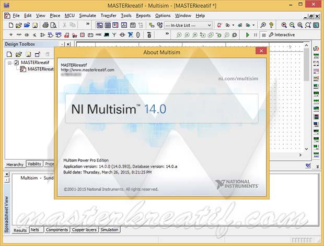The width and height of the screenshot is (324, 246).
Task: Select the Simulation spreadsheet tab
Action: pos(110,230)
